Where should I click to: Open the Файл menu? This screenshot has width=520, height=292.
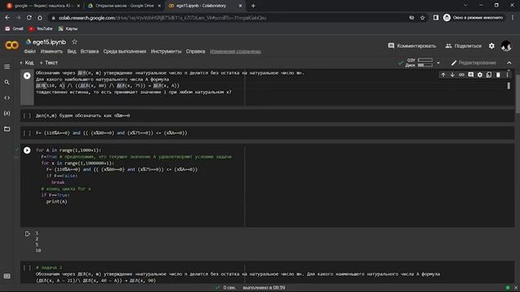(x=29, y=51)
